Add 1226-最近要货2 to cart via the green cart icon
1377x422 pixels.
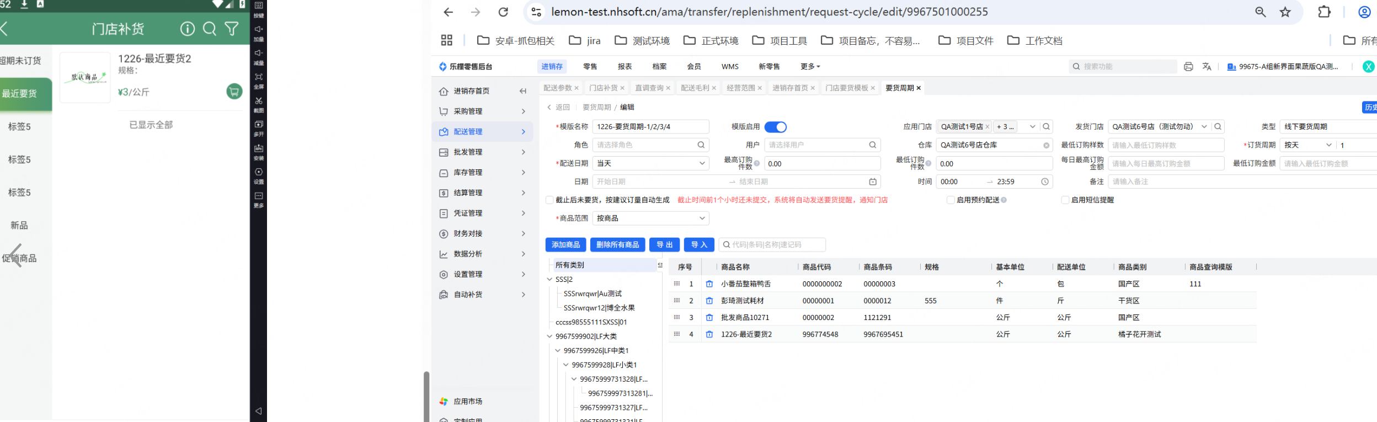click(x=234, y=91)
